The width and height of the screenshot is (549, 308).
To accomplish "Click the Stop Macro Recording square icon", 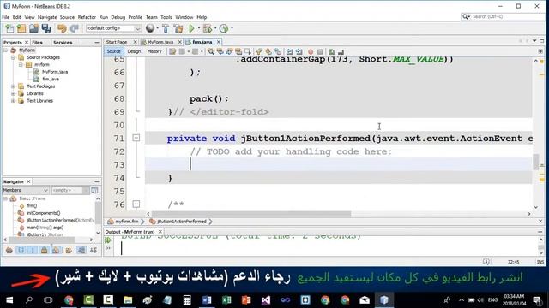I will (320, 51).
